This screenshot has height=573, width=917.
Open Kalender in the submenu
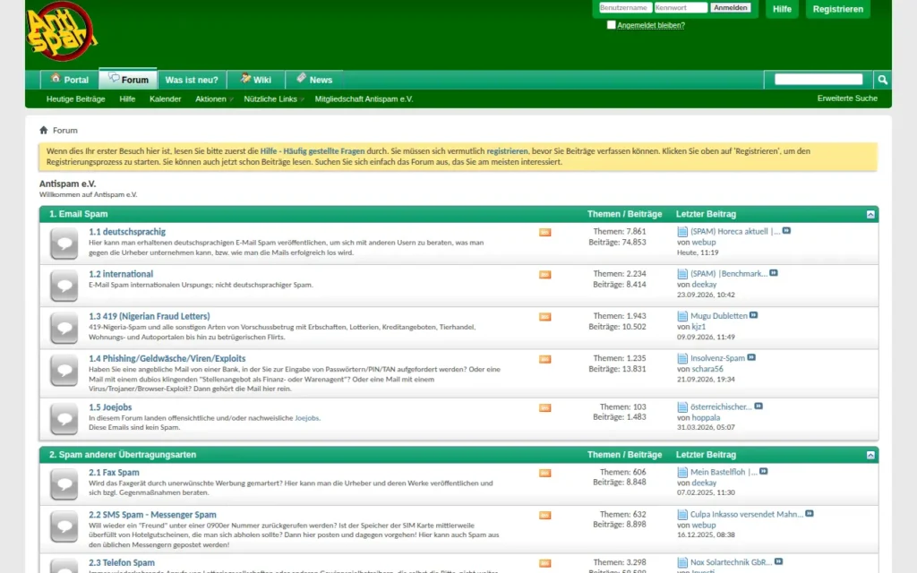166,98
